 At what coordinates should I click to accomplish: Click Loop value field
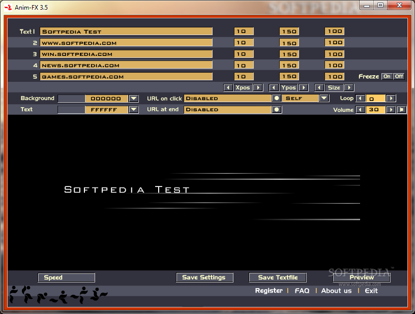tap(375, 99)
